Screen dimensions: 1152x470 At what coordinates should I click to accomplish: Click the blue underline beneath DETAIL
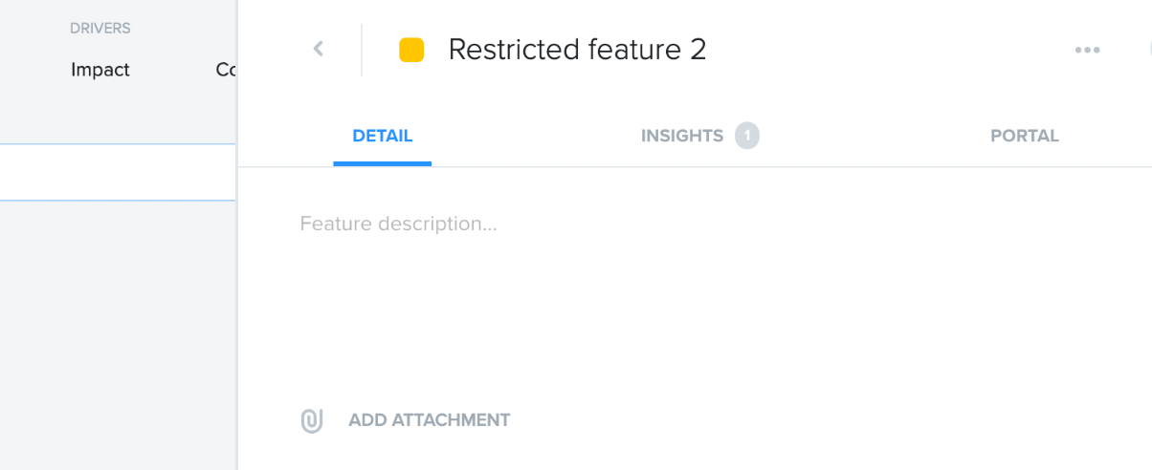(383, 163)
